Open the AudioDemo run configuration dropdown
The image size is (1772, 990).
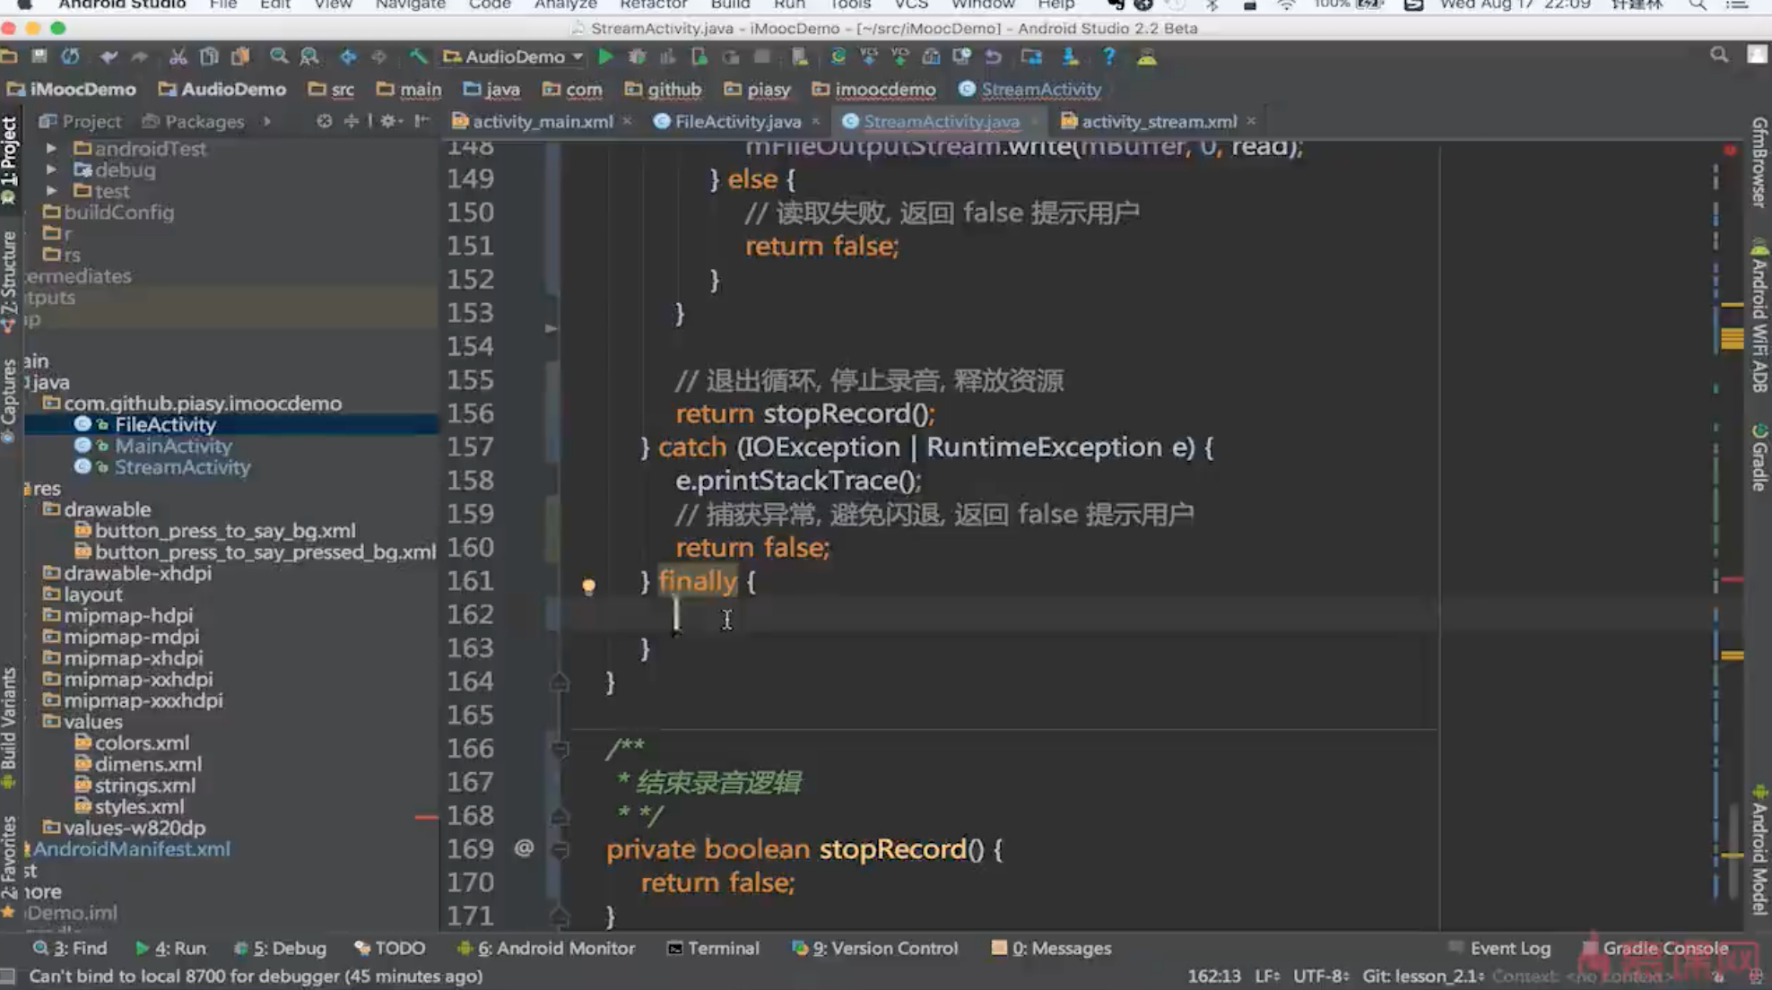[513, 57]
